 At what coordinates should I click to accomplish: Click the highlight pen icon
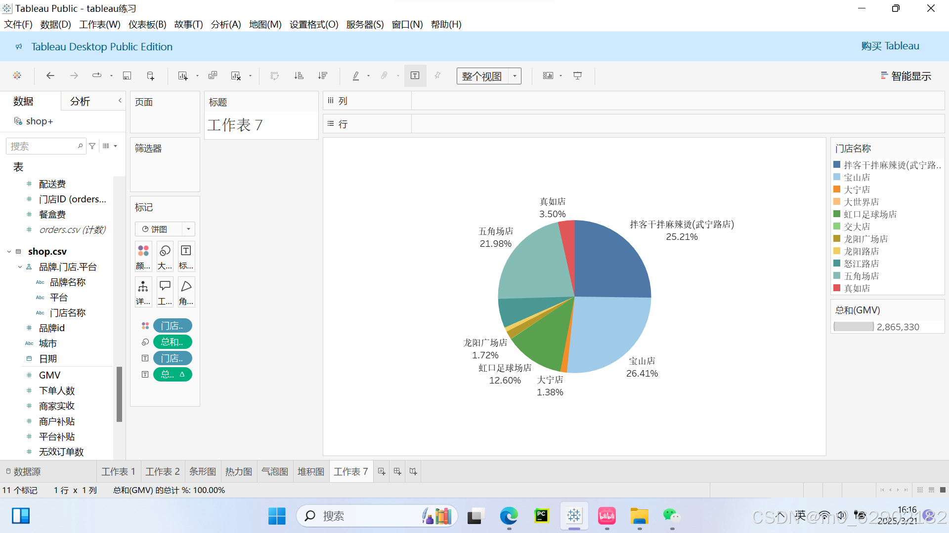point(356,76)
